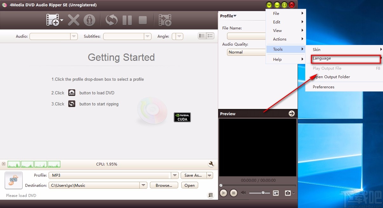Open settings via the wrench icon
The image size is (383, 208).
[211, 164]
